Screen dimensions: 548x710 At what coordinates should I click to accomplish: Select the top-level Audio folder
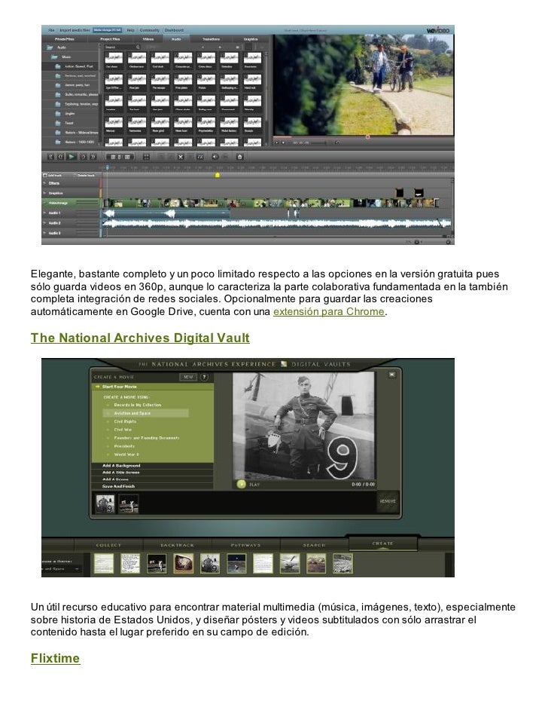click(x=62, y=47)
